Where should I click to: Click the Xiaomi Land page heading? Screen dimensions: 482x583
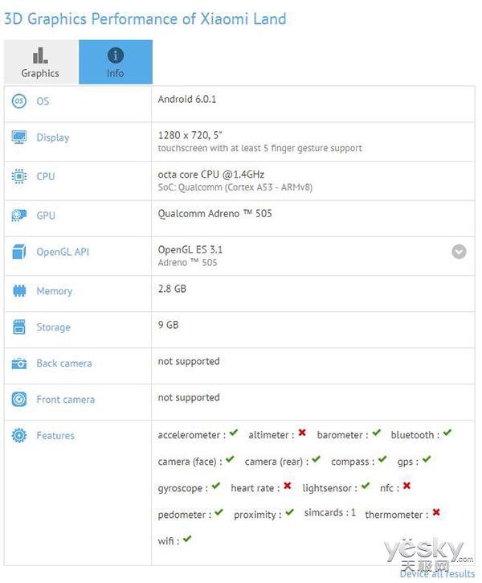[x=145, y=19]
